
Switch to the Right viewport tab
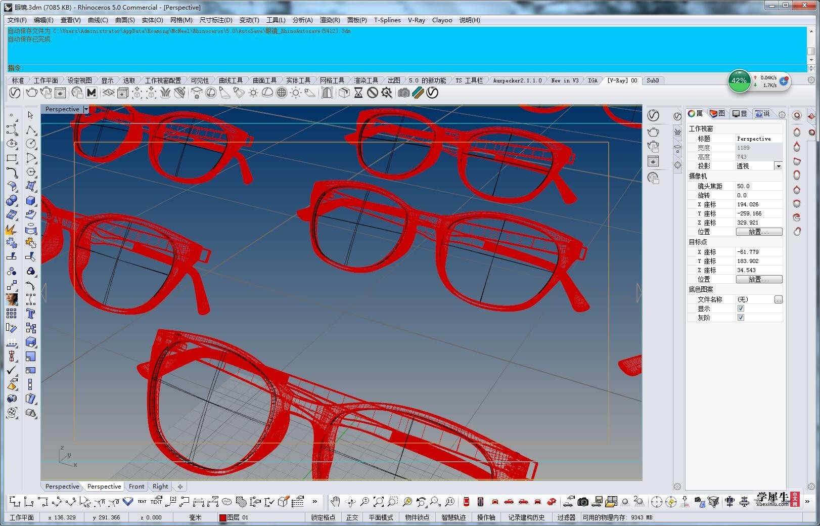[x=160, y=487]
